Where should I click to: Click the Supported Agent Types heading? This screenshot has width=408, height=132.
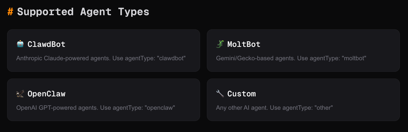pos(83,12)
